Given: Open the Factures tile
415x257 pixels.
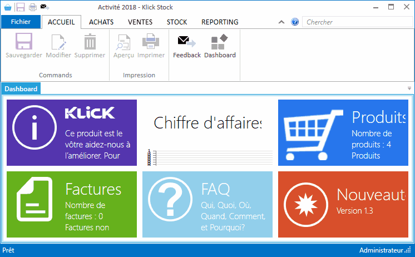Looking at the screenshot, I should (x=71, y=204).
